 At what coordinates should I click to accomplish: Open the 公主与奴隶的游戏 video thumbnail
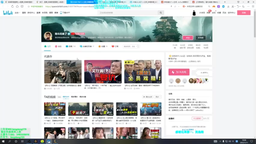pos(55,109)
